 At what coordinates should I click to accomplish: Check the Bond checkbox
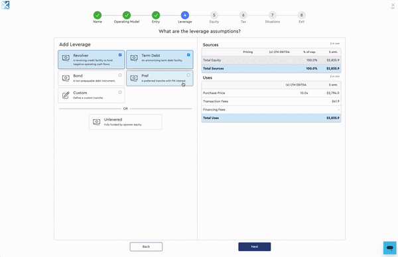(x=120, y=75)
